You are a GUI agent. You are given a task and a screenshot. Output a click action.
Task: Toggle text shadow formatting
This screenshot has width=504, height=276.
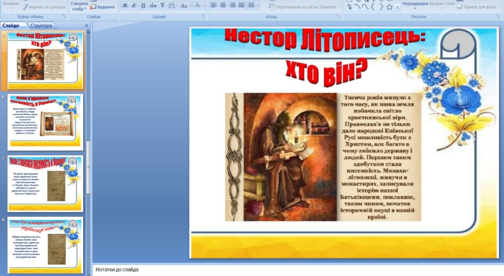tap(162, 6)
